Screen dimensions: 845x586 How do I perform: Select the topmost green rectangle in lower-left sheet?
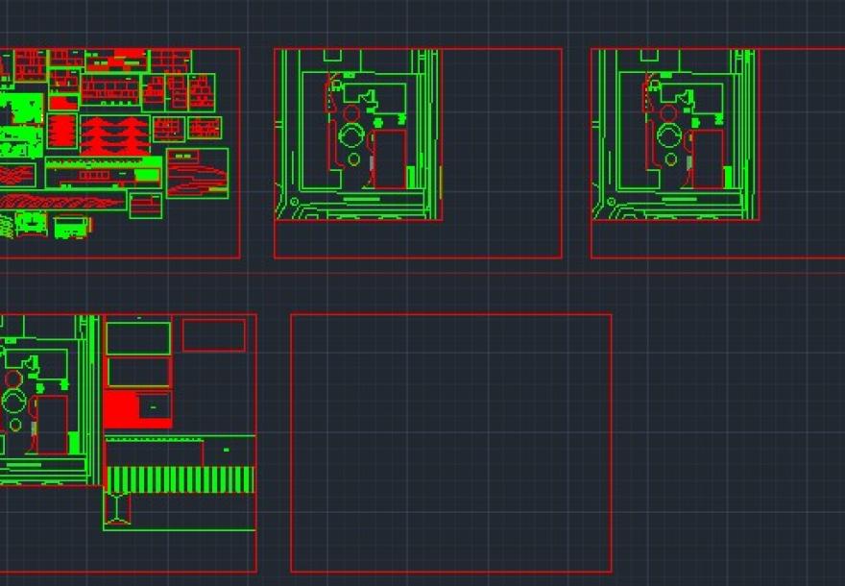(138, 338)
